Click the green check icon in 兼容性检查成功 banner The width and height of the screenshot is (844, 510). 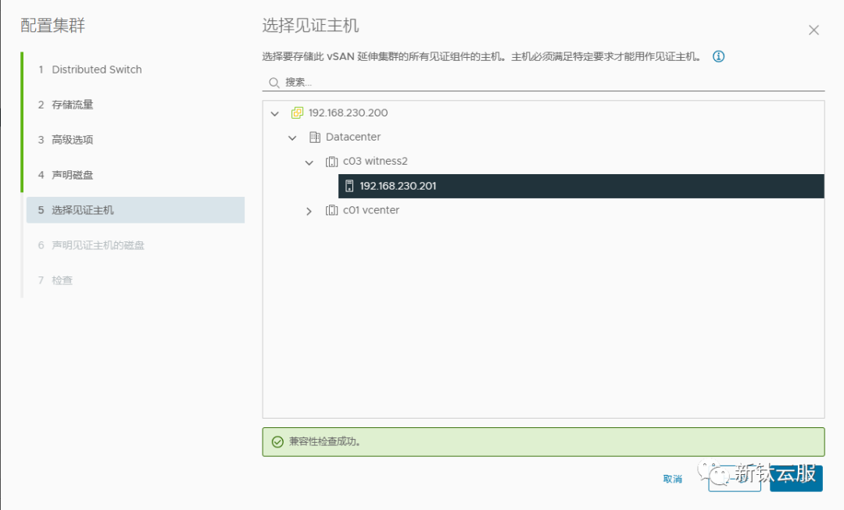278,442
